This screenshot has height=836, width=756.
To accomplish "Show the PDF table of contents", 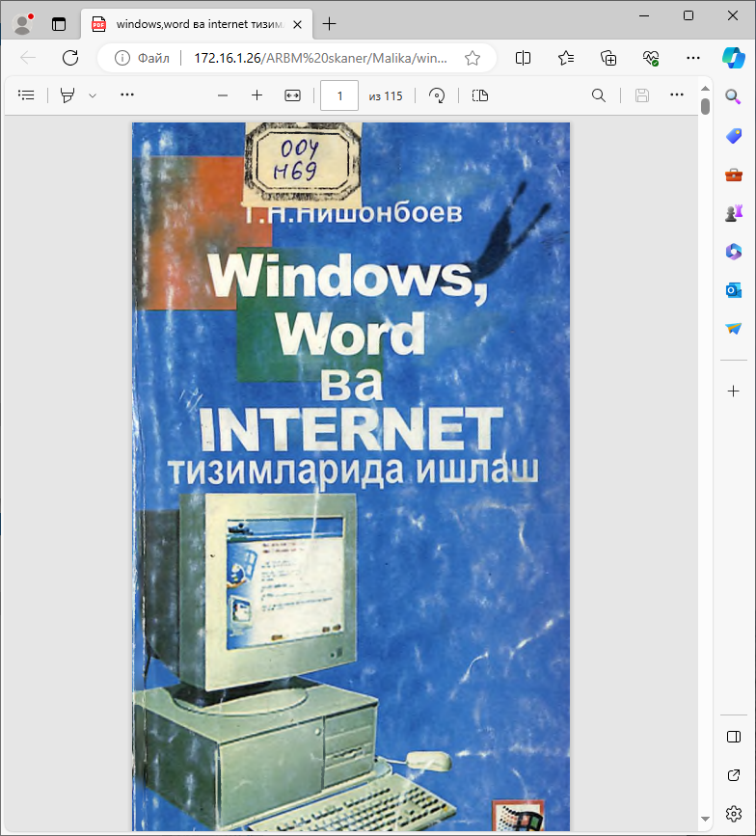I will (x=26, y=95).
